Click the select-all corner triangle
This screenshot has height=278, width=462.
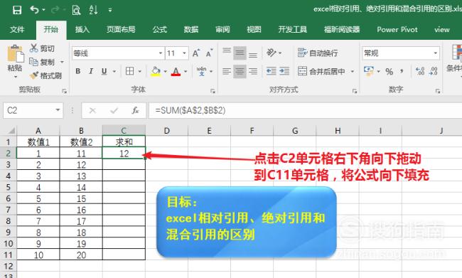point(11,131)
